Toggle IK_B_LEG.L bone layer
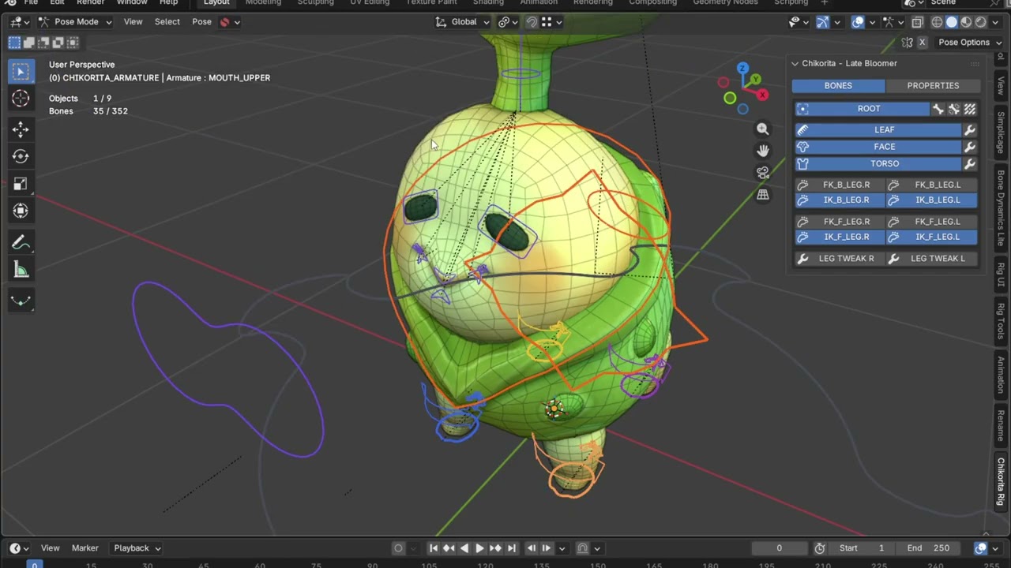 point(932,200)
